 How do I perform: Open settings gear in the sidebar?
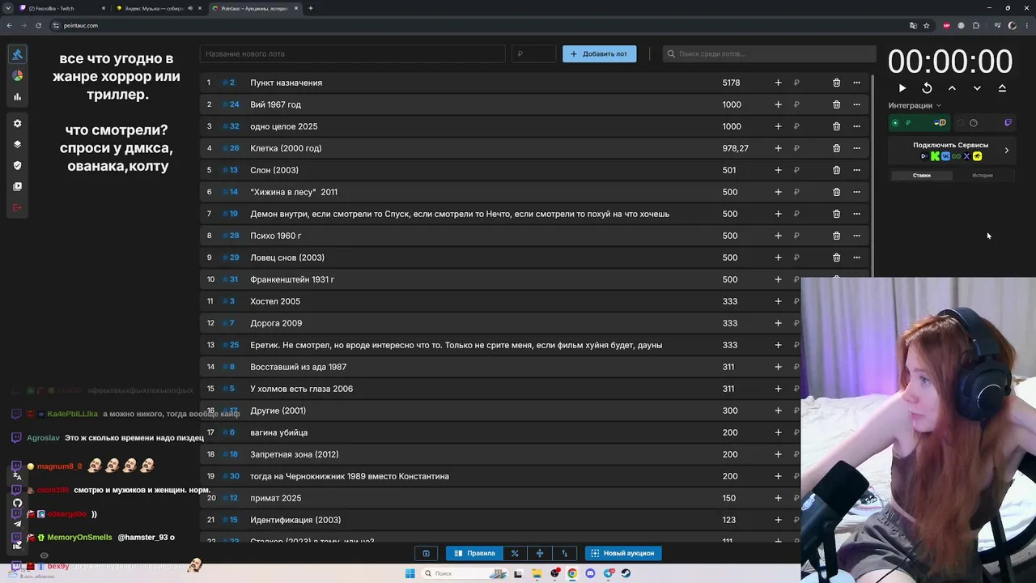[17, 123]
